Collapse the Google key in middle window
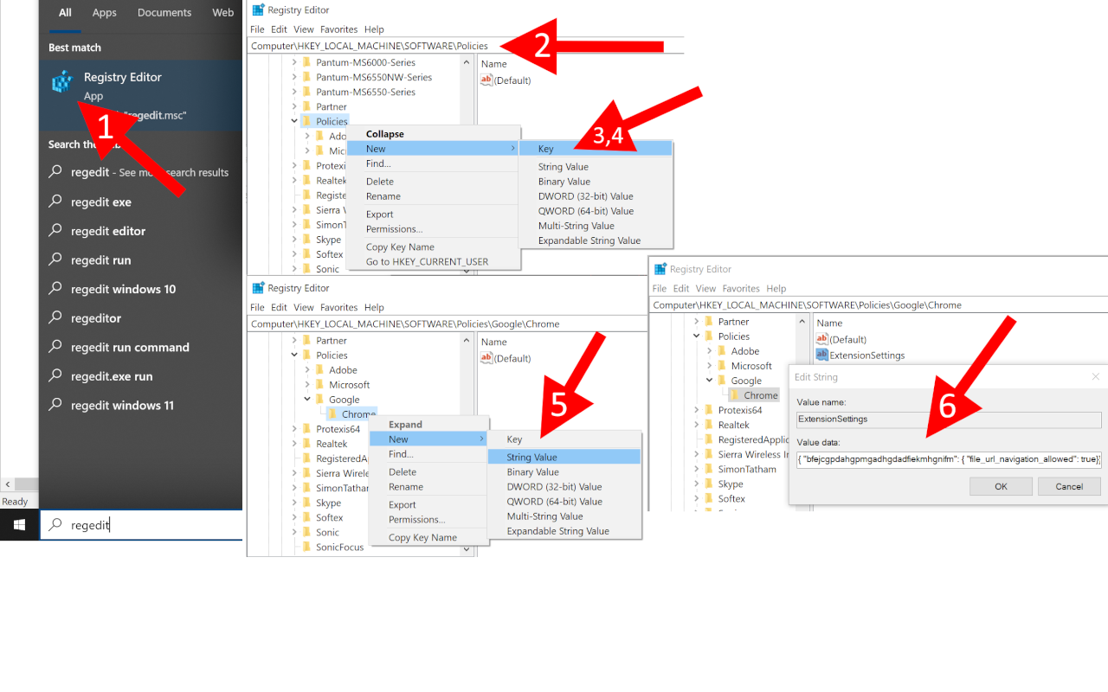The image size is (1108, 692). click(x=307, y=400)
